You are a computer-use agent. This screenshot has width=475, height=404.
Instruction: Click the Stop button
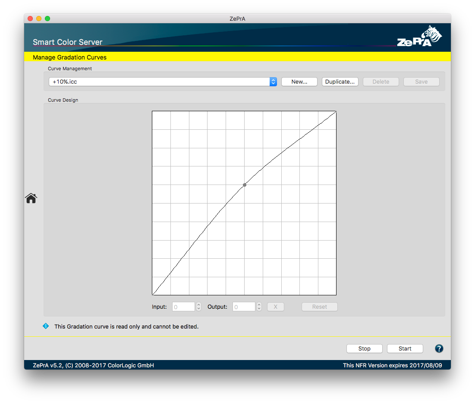[365, 348]
